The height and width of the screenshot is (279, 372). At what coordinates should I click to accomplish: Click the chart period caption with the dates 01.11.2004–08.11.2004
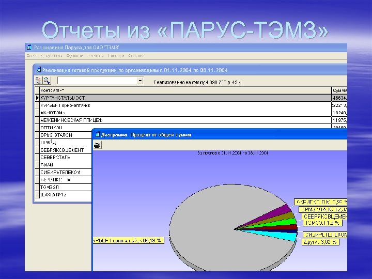(x=233, y=153)
